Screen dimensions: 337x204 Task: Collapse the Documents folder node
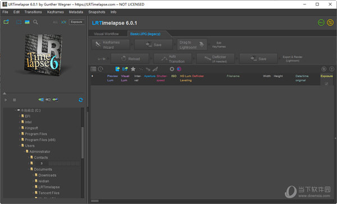pyautogui.click(x=29, y=169)
